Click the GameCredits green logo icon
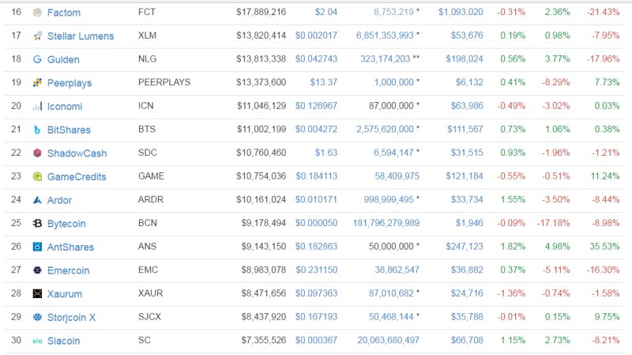Viewport: 632px width, 355px height. [37, 177]
